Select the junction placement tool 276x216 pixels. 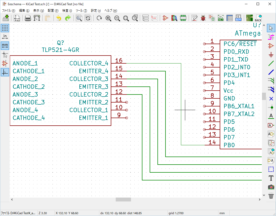coord(271,107)
